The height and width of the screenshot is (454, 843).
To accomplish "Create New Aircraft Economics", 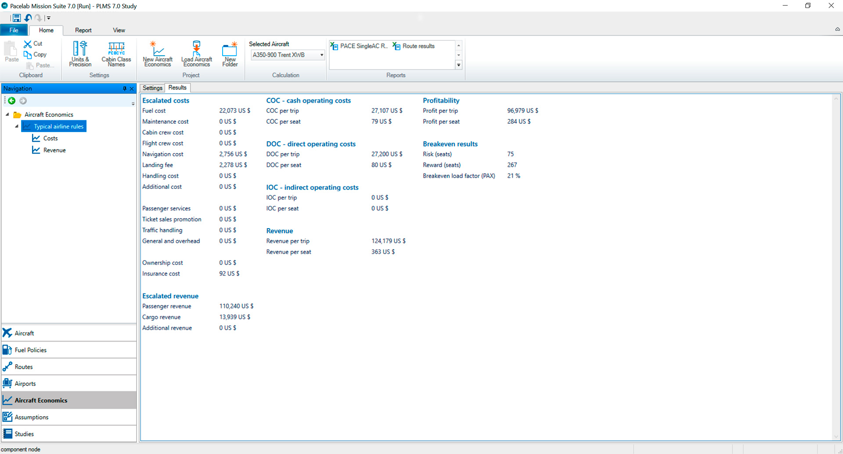I will [x=158, y=54].
